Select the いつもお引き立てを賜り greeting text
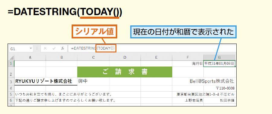This screenshot has width=272, height=114. pyautogui.click(x=63, y=94)
